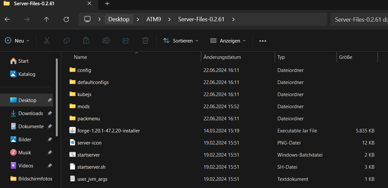Click the startserver.sh file icon
Image resolution: width=388 pixels, height=188 pixels.
click(x=72, y=167)
